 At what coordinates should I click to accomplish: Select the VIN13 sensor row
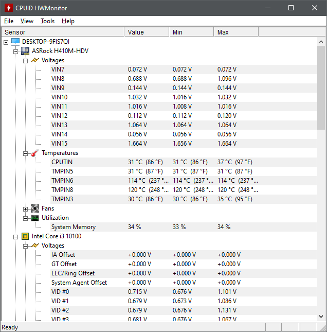pos(184,125)
